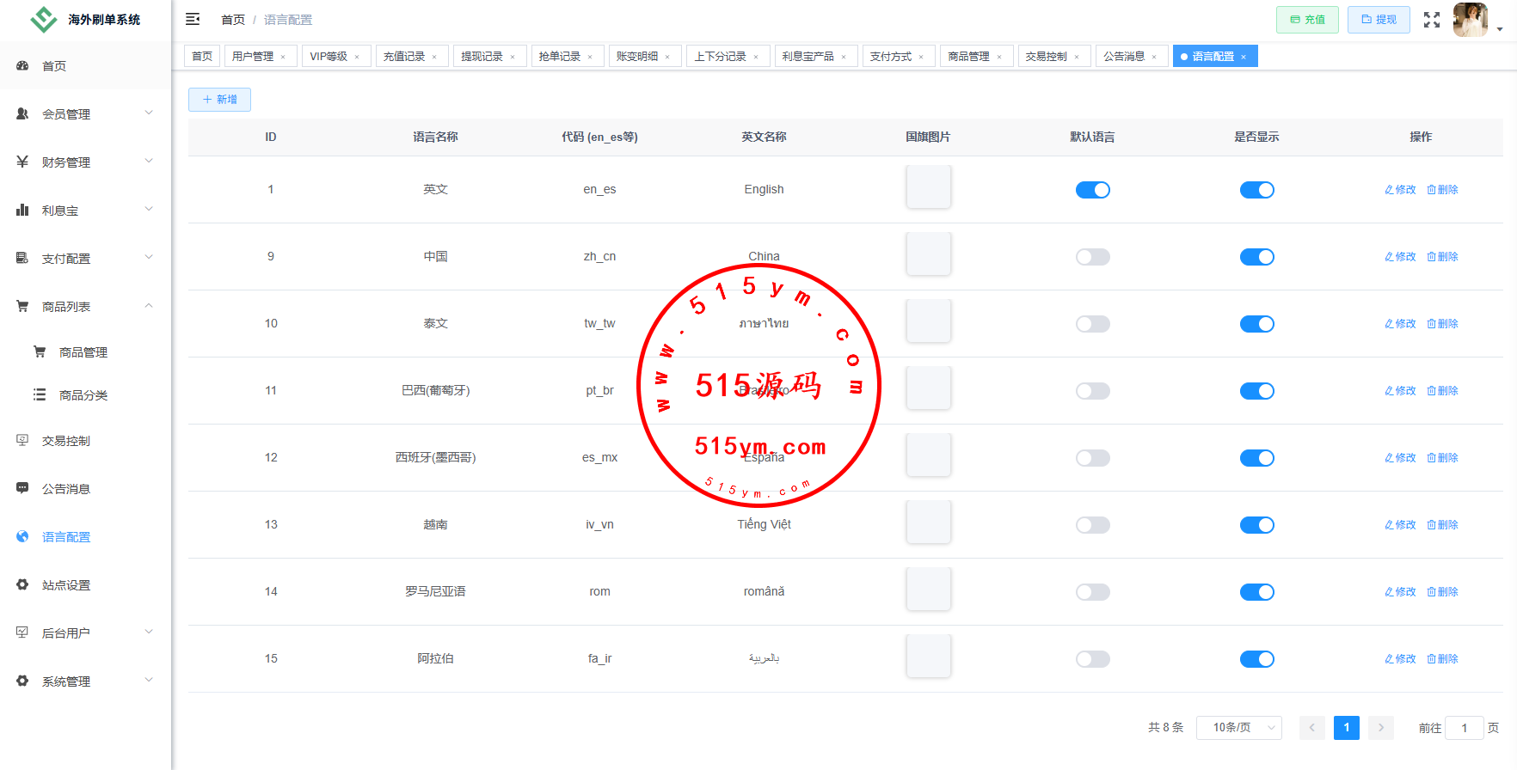Screen dimensions: 1517x770
Task: Click the 站点设置 gear icon
Action: point(22,585)
